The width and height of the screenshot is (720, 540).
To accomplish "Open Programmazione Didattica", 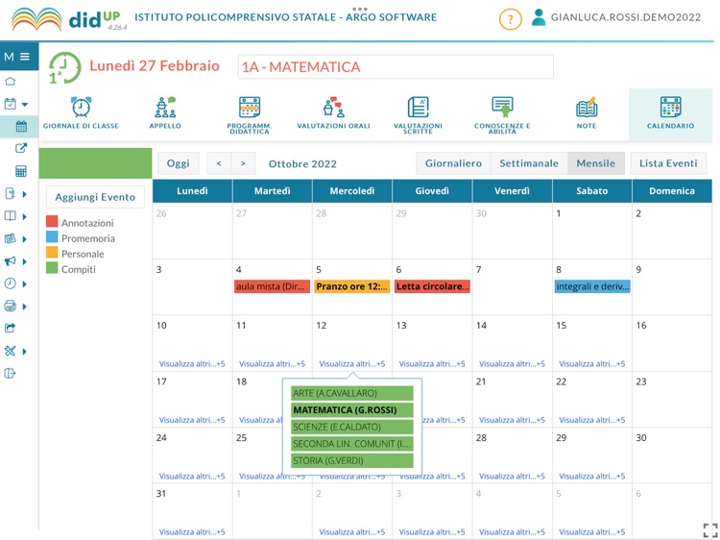I will (250, 114).
